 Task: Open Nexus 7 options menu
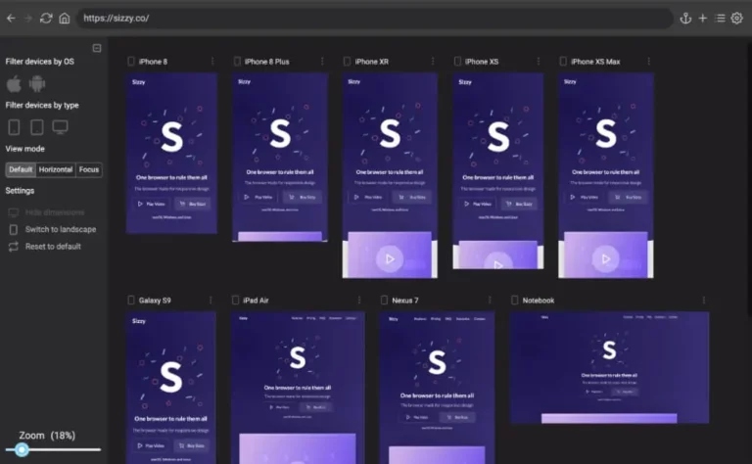(490, 301)
